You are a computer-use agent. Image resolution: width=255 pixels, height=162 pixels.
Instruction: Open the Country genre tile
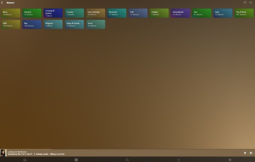click(74, 13)
